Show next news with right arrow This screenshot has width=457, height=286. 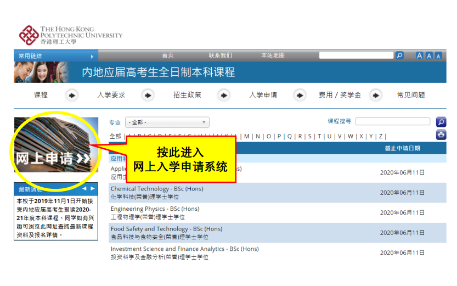(93, 189)
